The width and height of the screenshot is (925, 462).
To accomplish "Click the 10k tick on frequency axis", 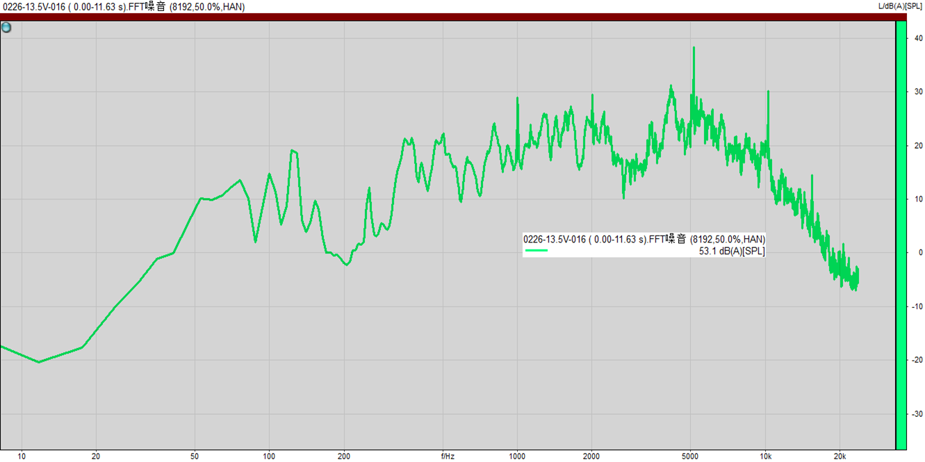I will [x=766, y=456].
